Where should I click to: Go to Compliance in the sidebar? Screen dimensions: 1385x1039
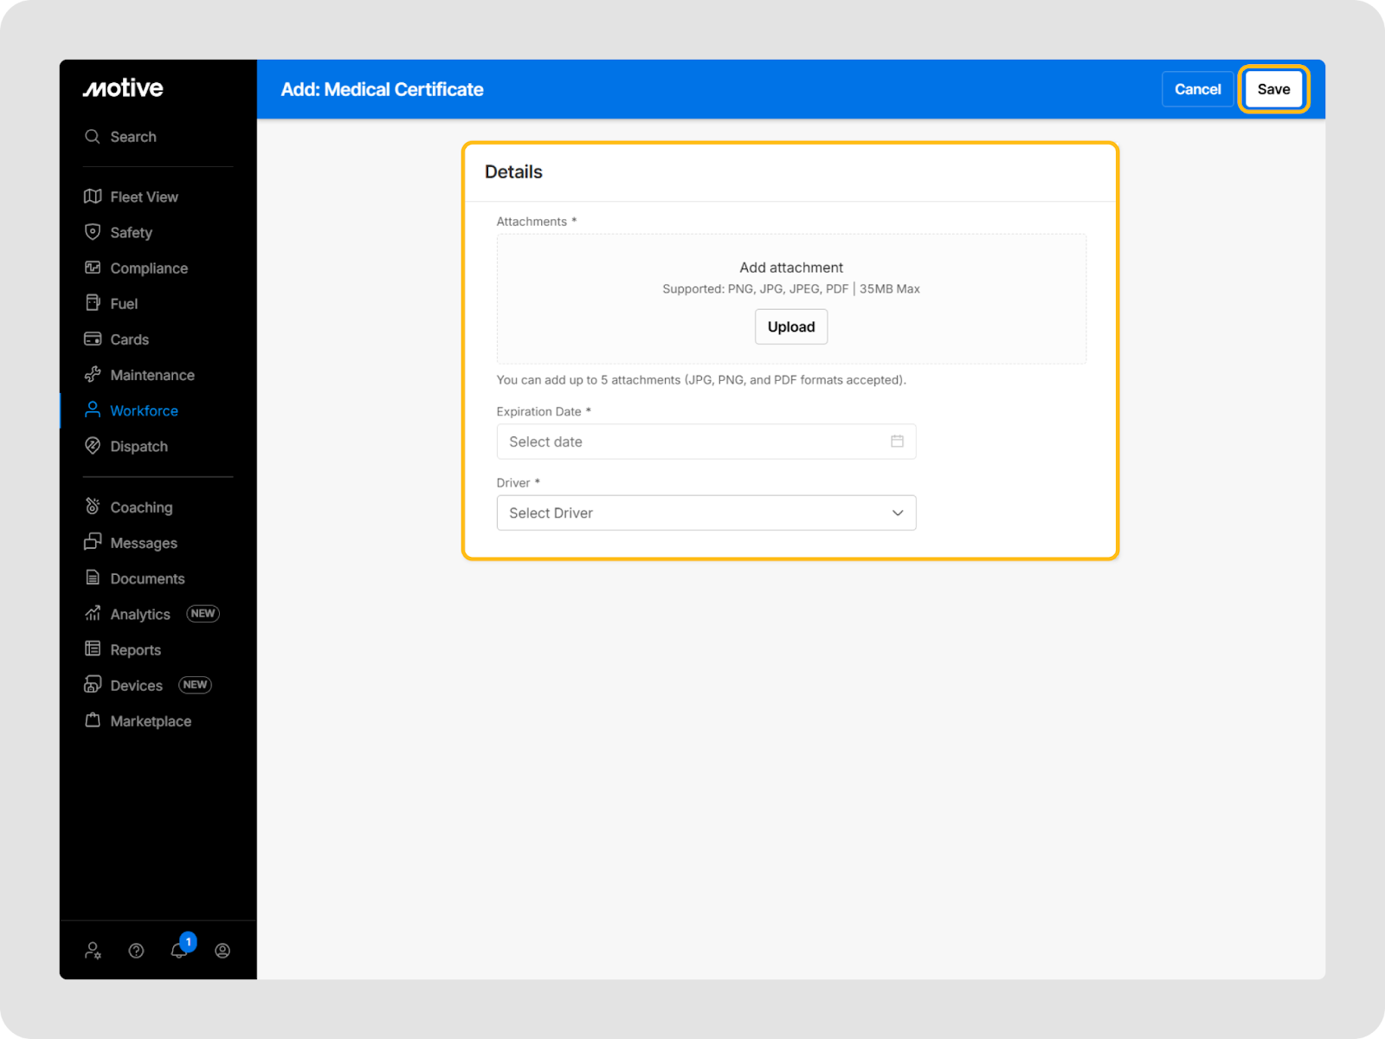(148, 268)
